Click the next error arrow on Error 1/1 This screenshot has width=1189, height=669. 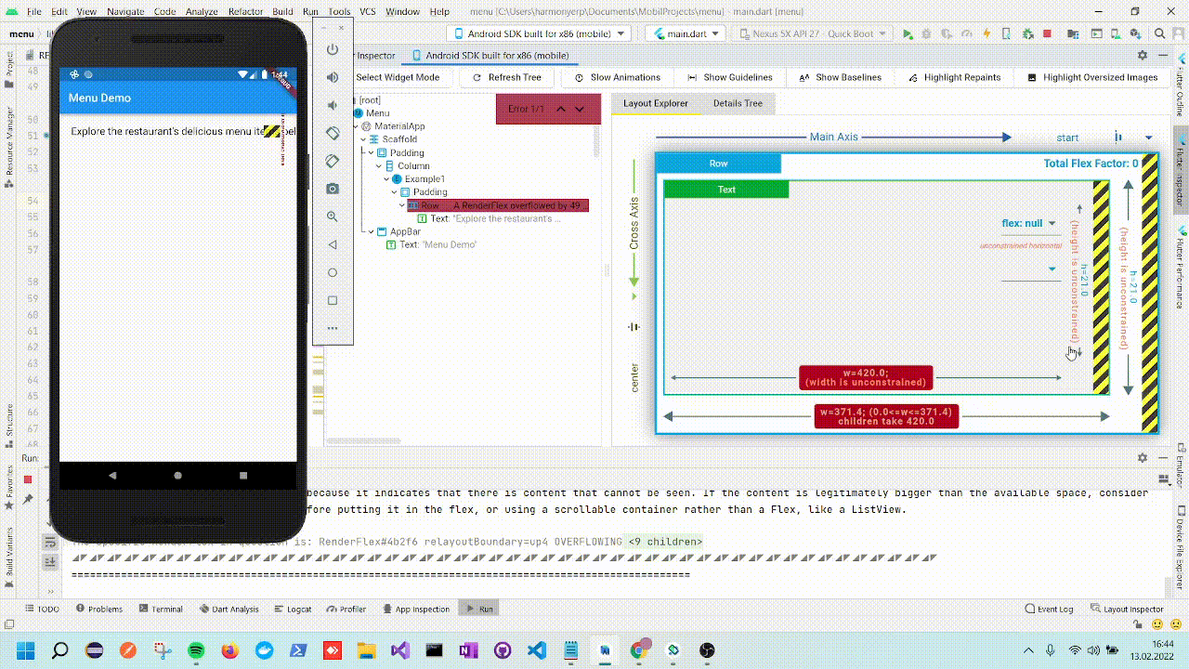tap(579, 109)
